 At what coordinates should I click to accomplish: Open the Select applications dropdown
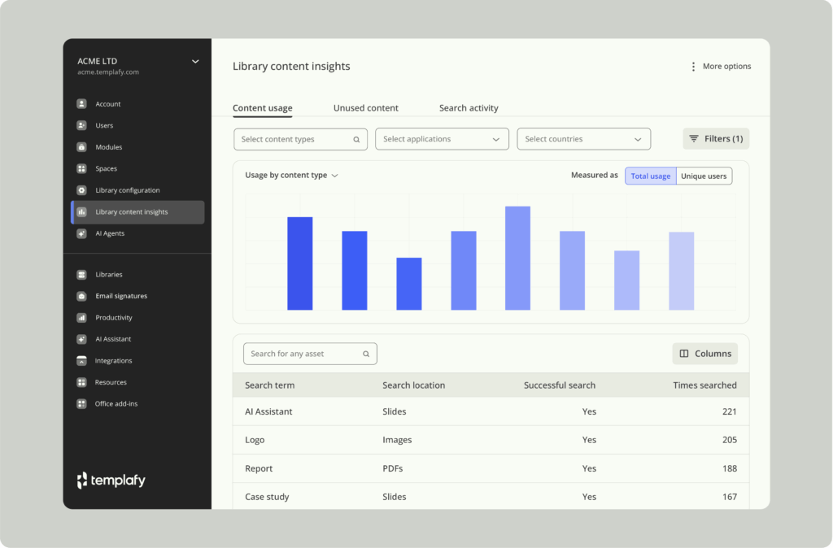(442, 139)
